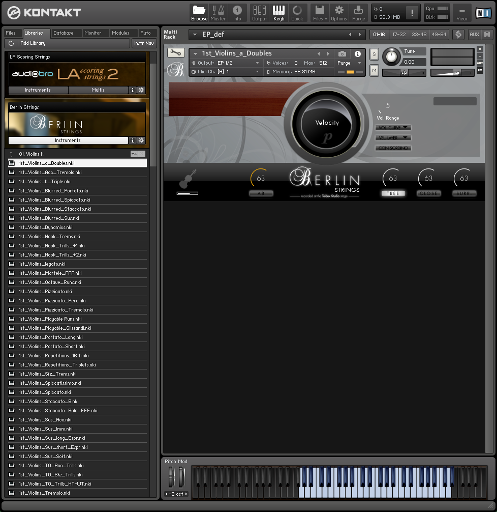Viewport: 497px width, 512px height.
Task: Click the View minimize icon
Action: [462, 13]
